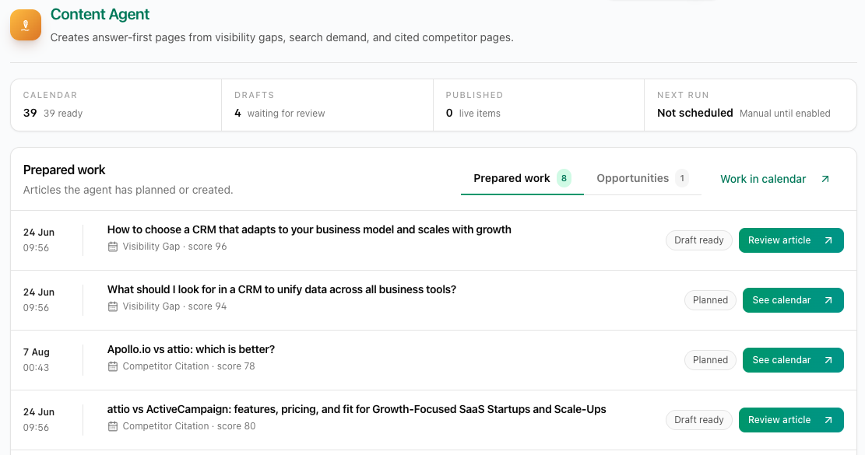Click calendar icon beside Competitor Citation score 78
This screenshot has width=865, height=455.
click(x=113, y=367)
